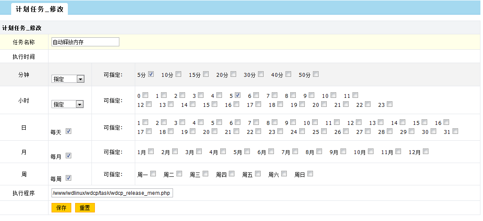Check the day 16 checkbox
The image size is (483, 221).
(446, 122)
